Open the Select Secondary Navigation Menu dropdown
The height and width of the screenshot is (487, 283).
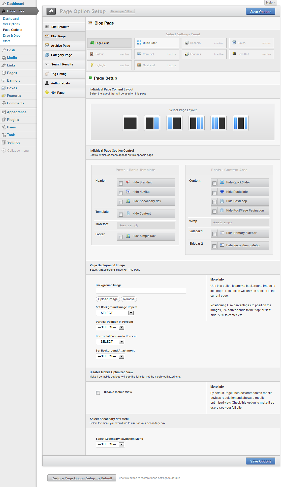click(110, 444)
